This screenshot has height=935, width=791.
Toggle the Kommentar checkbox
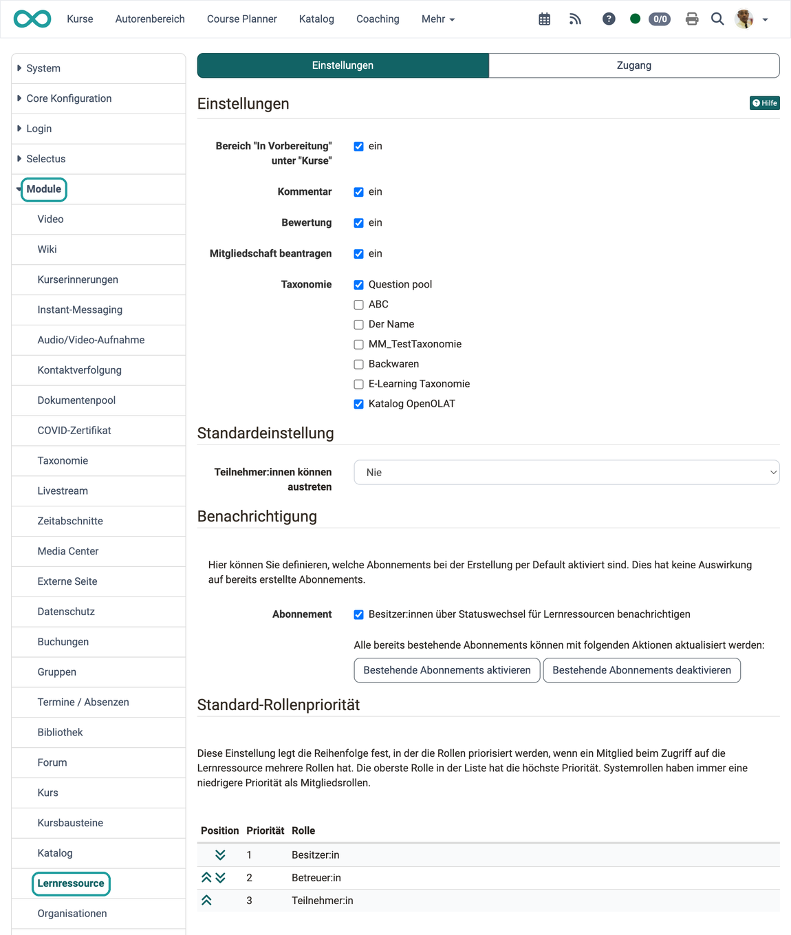pyautogui.click(x=358, y=192)
